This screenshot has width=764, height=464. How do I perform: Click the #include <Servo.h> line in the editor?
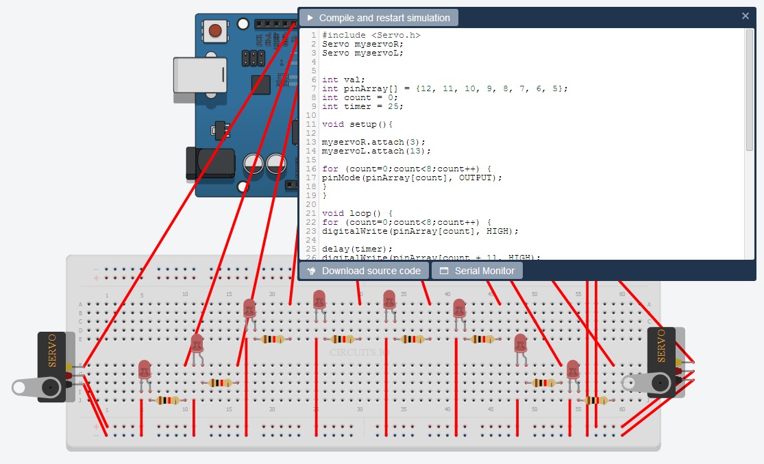370,34
